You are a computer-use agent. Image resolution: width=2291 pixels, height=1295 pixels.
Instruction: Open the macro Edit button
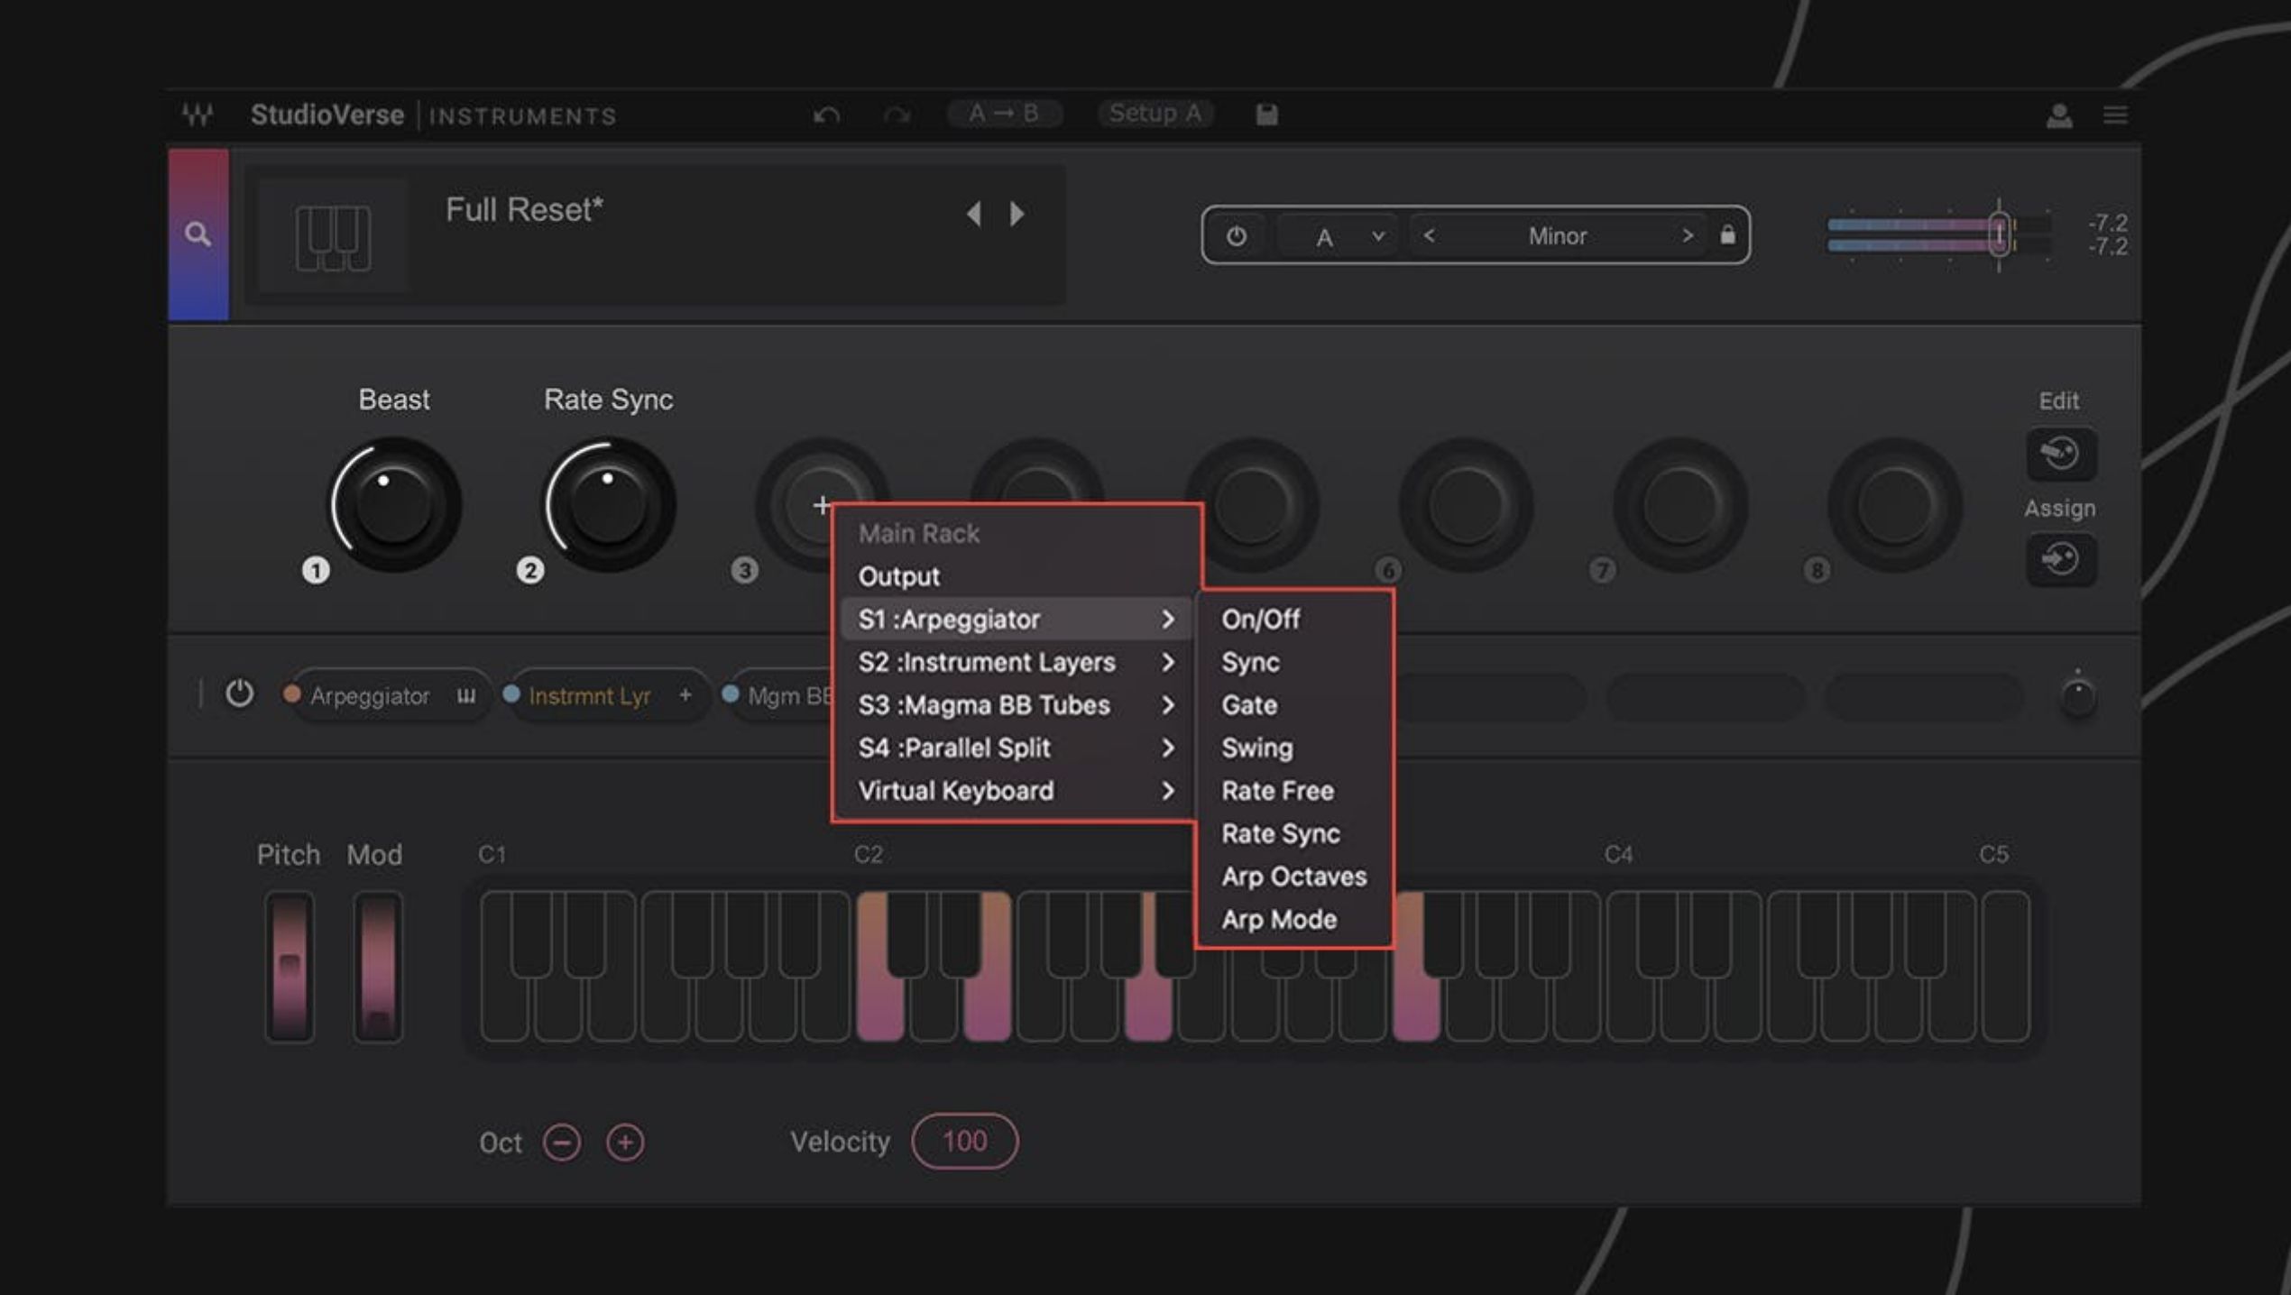(x=2060, y=454)
